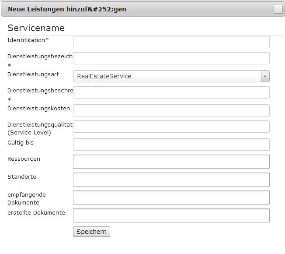Open the Dienstleistungsart dropdown arrow
Image resolution: width=285 pixels, height=254 pixels.
[x=265, y=76]
